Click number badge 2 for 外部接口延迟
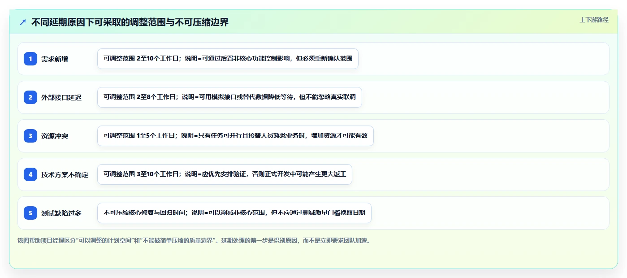This screenshot has height=278, width=627. pos(30,97)
